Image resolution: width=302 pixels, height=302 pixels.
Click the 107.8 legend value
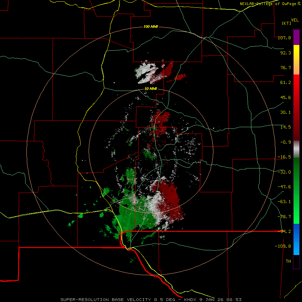(x=284, y=38)
